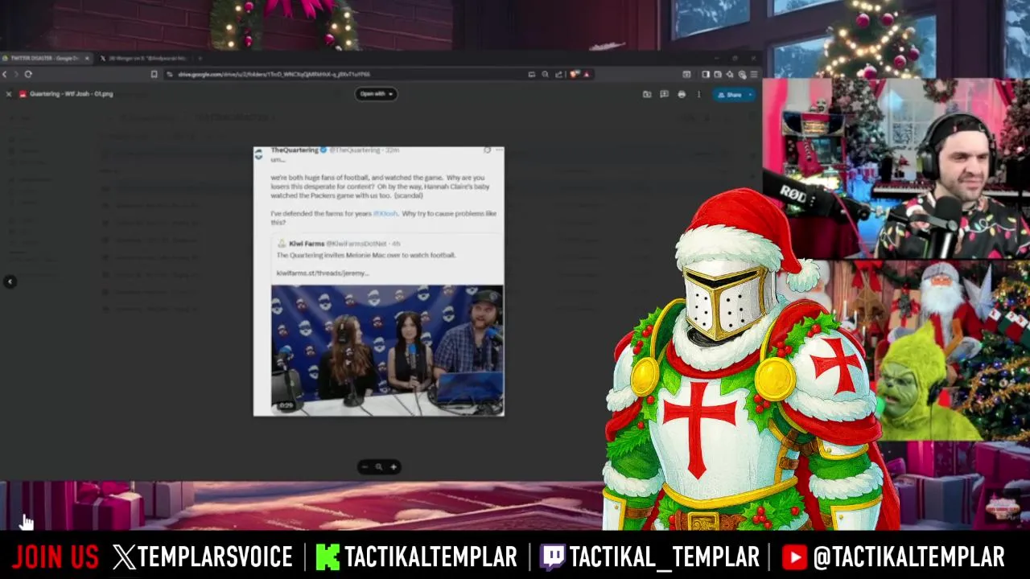Print the previewed image

coord(682,94)
